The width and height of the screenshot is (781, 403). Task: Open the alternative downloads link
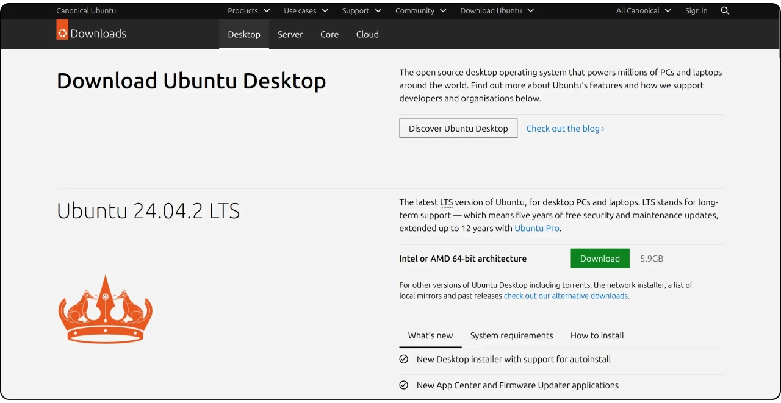pos(566,296)
